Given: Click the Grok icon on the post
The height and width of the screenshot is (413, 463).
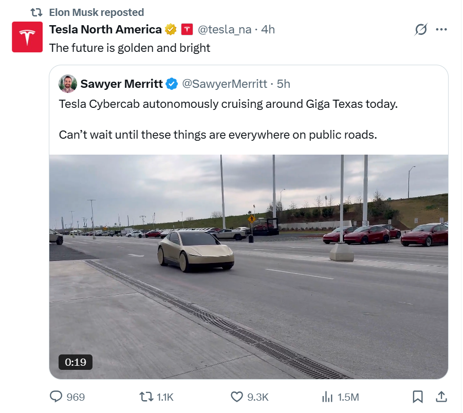Looking at the screenshot, I should click(420, 30).
